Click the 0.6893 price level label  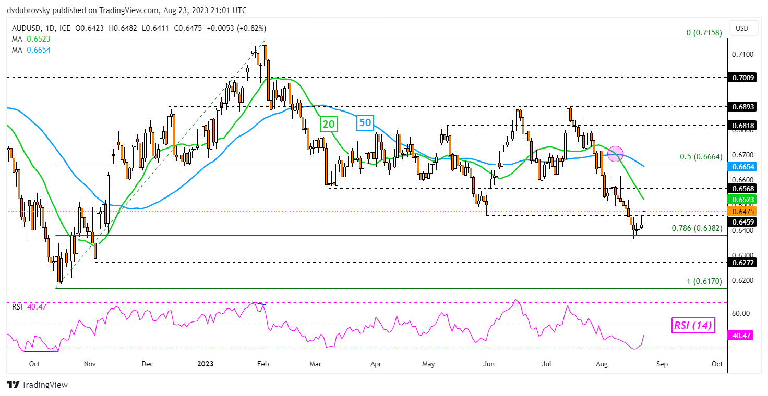[743, 106]
